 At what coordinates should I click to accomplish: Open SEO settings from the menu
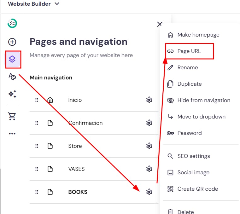click(x=189, y=156)
